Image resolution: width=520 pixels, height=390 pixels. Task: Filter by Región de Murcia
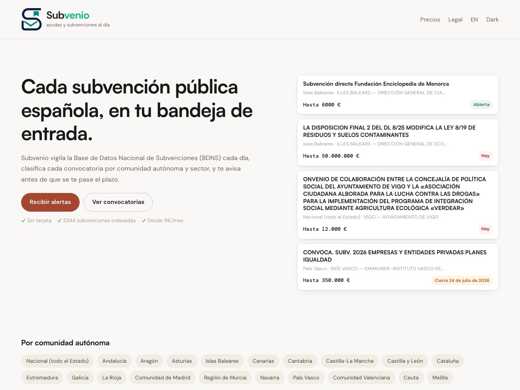[225, 378]
